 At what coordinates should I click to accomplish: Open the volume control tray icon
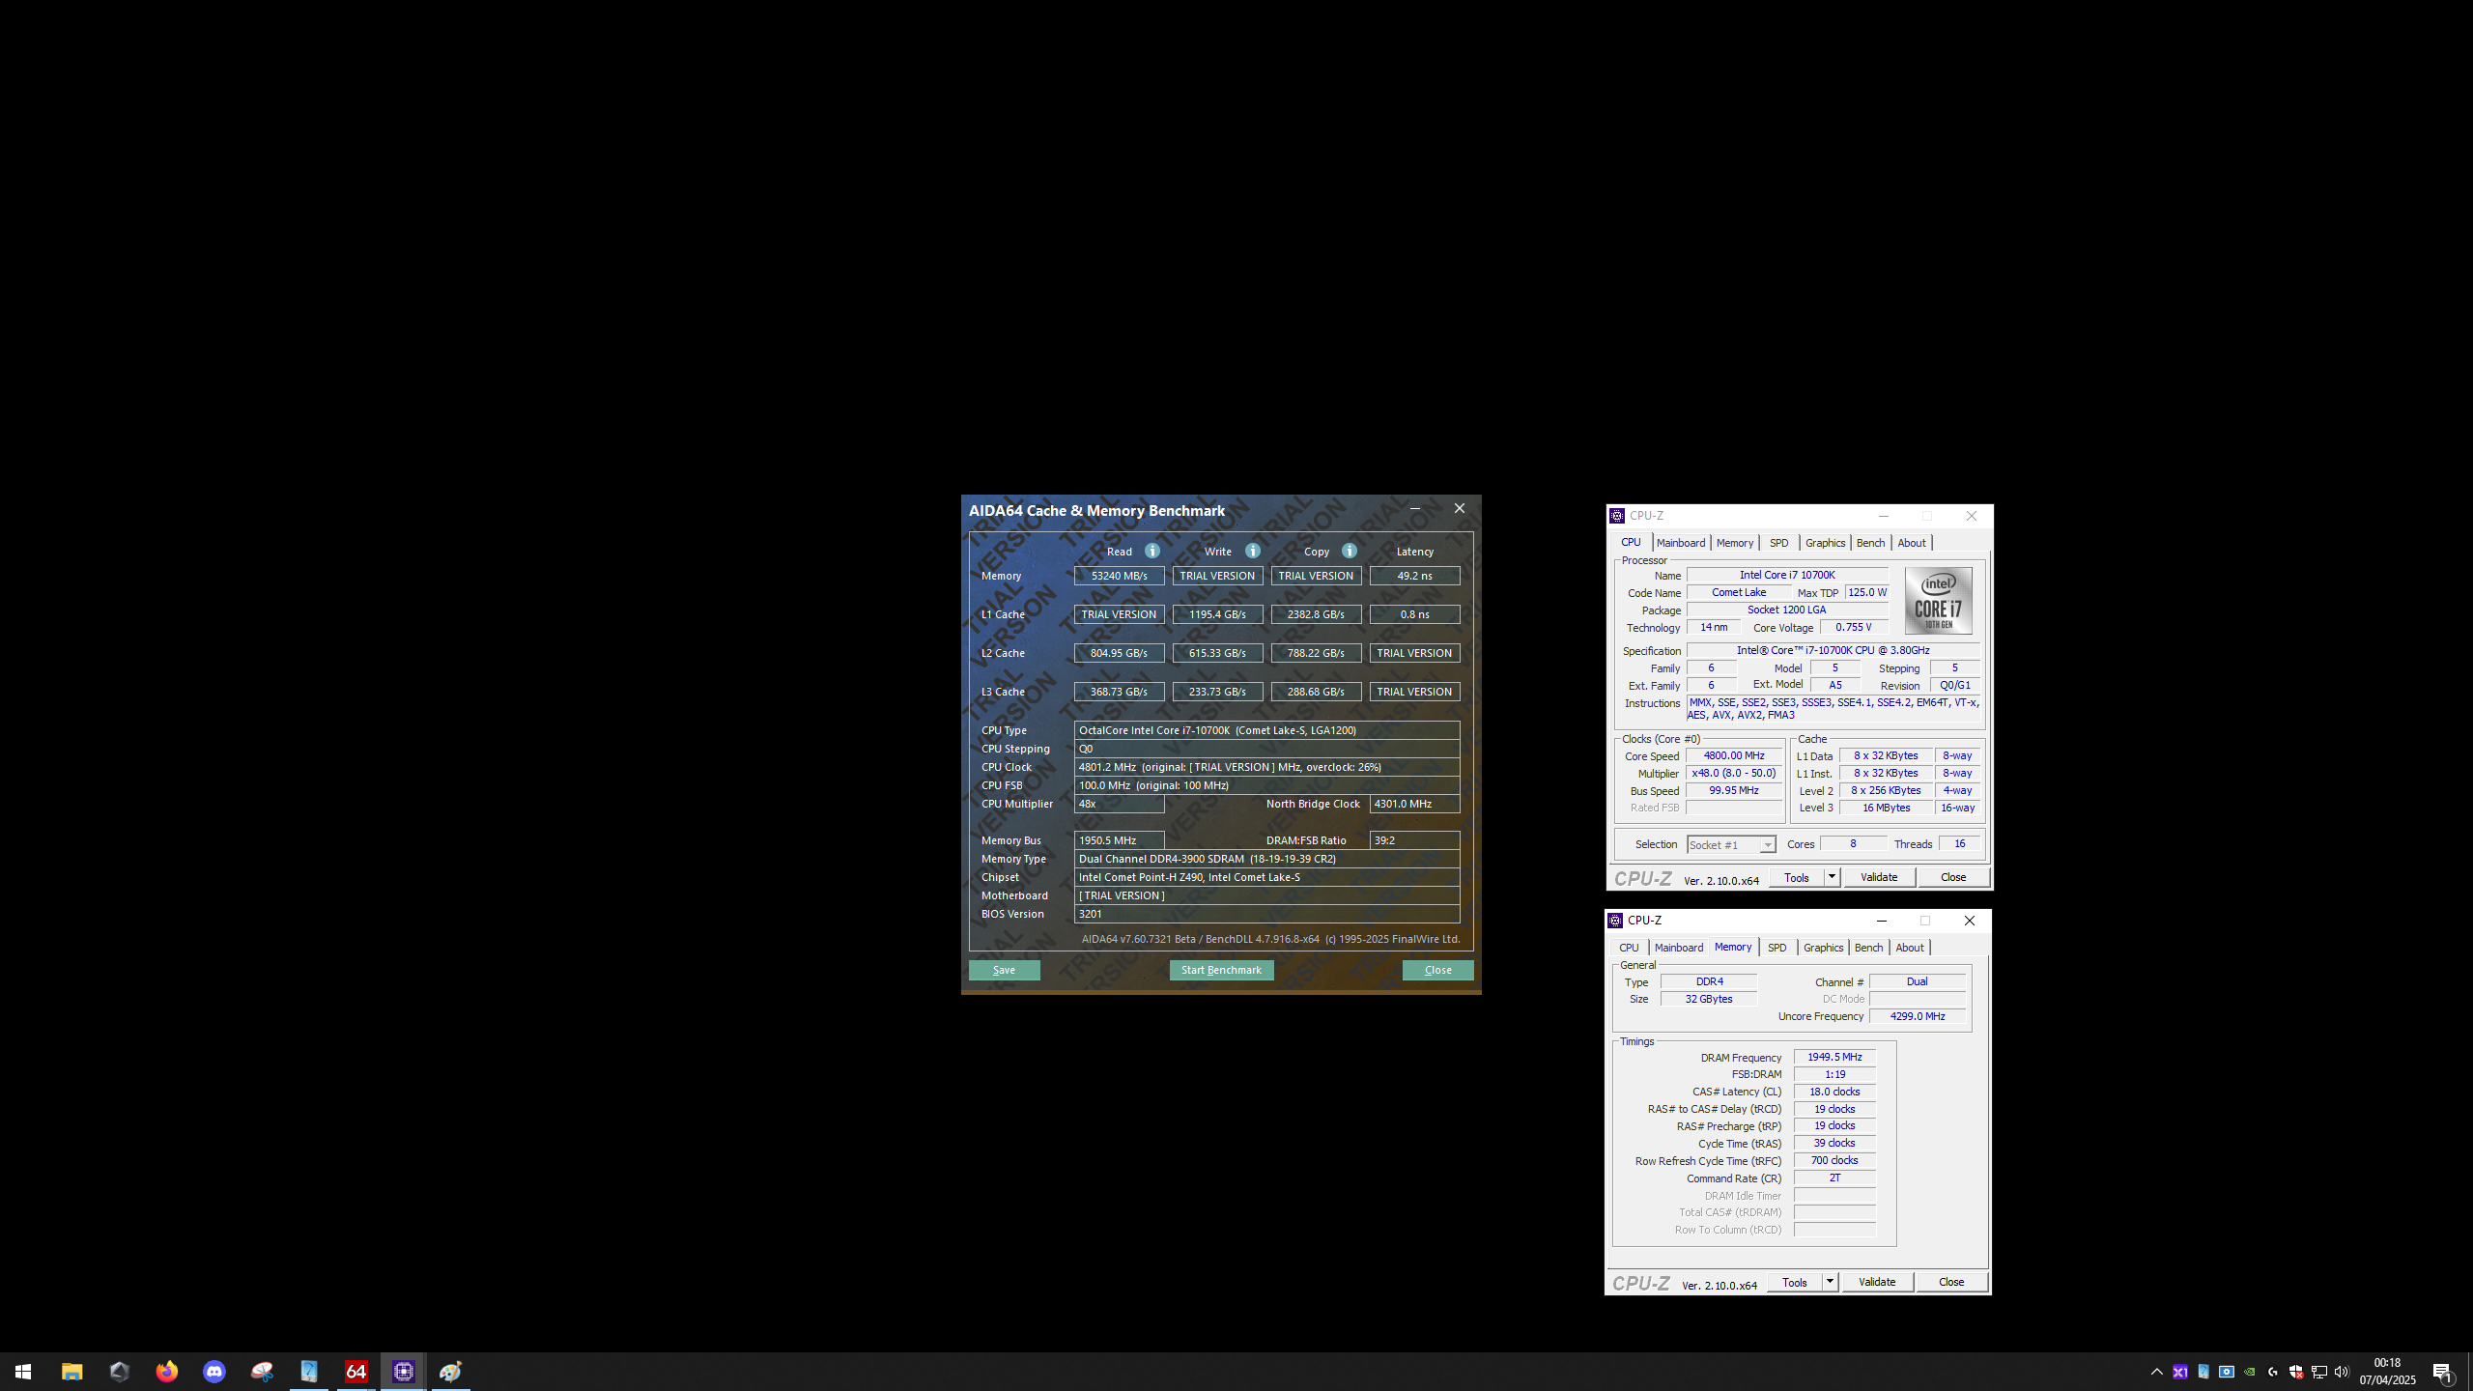(x=2342, y=1372)
